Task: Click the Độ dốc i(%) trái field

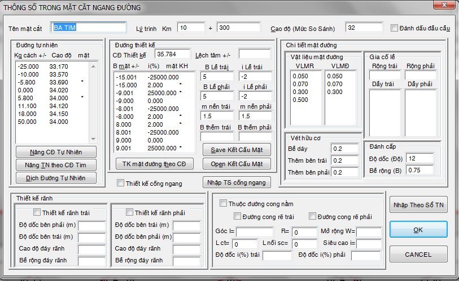Action: tap(277, 256)
